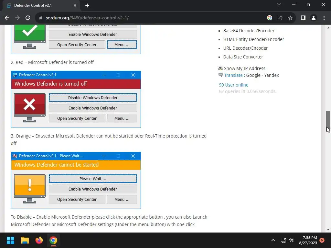Show hidden system tray icons
The height and width of the screenshot is (248, 331).
click(273, 240)
